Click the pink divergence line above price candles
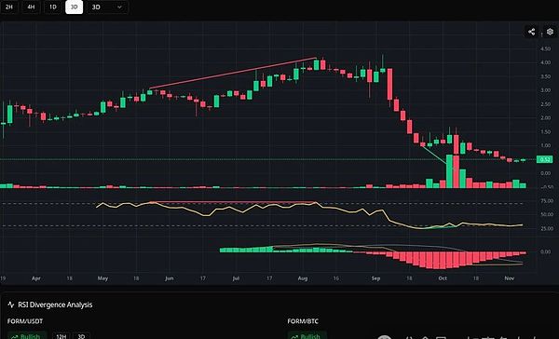 point(233,73)
